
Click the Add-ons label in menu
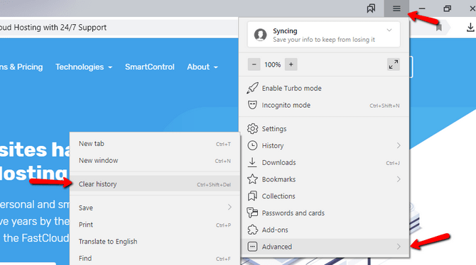pos(275,230)
